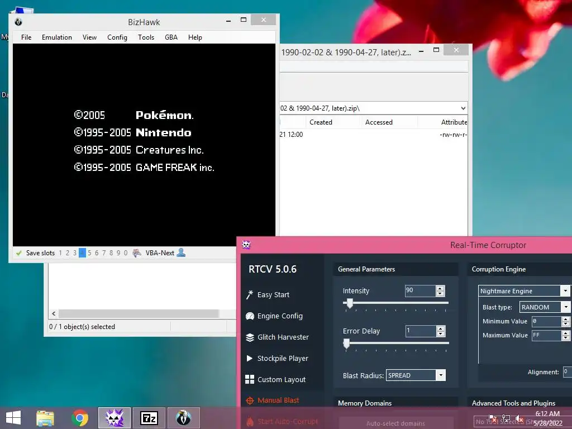Screen dimensions: 572x429
Task: Click the Error Delay value field
Action: point(421,331)
